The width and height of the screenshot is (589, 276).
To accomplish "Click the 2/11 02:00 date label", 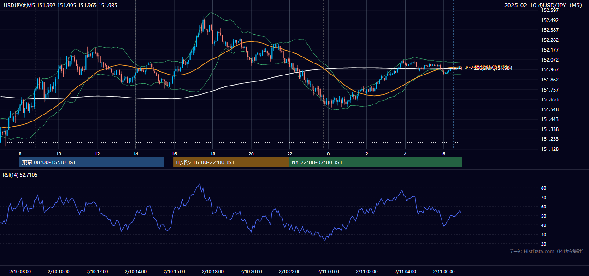I will pyautogui.click(x=367, y=272).
